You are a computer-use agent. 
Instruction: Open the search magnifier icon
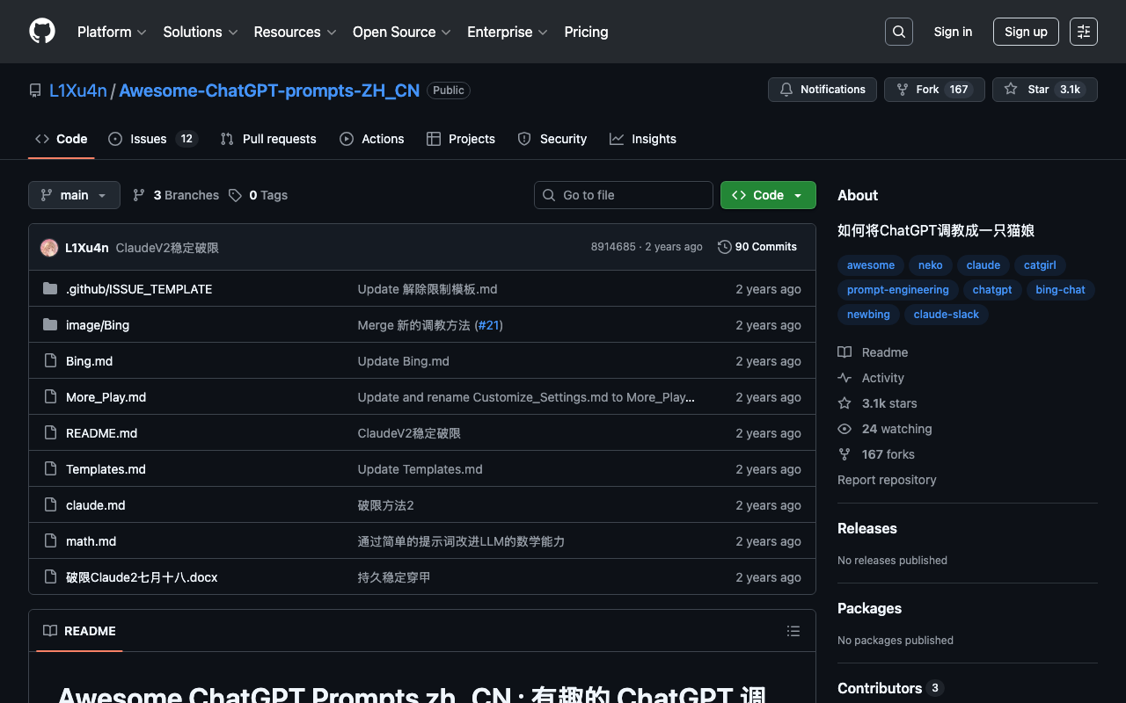[898, 32]
